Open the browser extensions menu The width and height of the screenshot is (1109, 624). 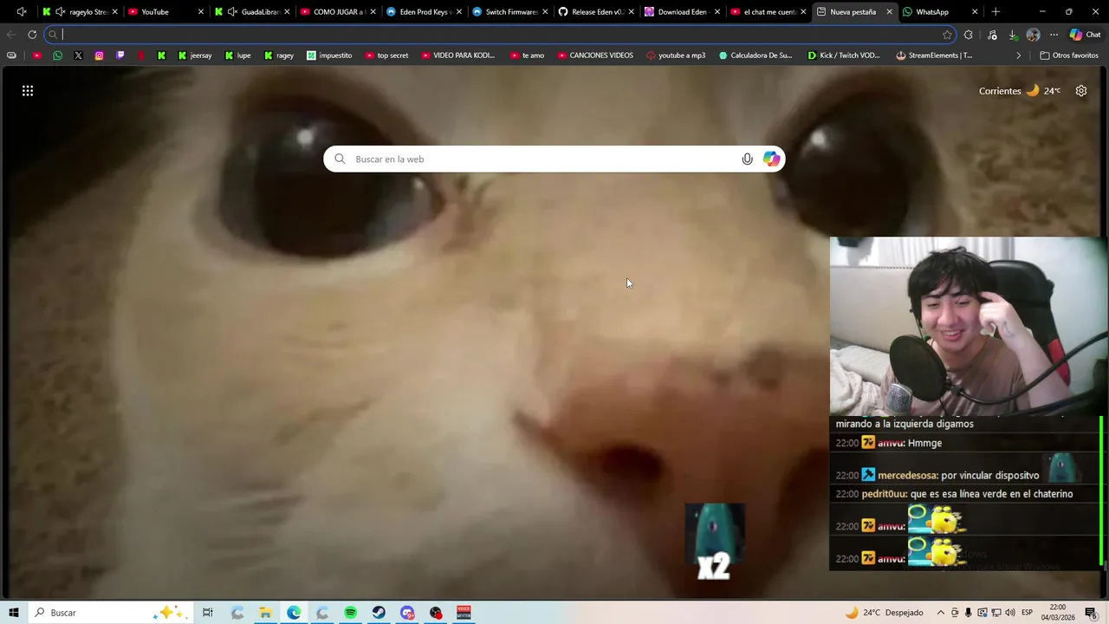click(969, 35)
